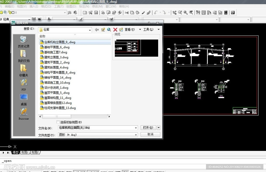The height and width of the screenshot is (172, 266).
Task: Click the Layer Previous icon
Action: 75,12
